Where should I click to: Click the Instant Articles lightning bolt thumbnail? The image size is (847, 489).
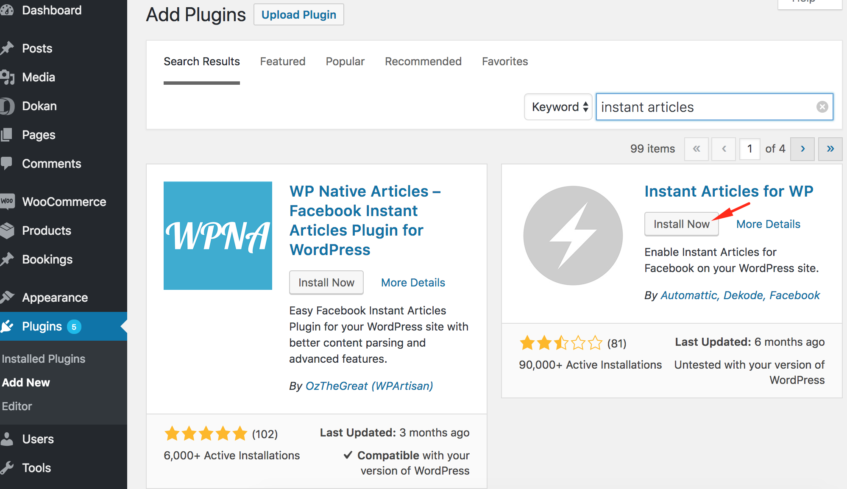click(x=573, y=236)
